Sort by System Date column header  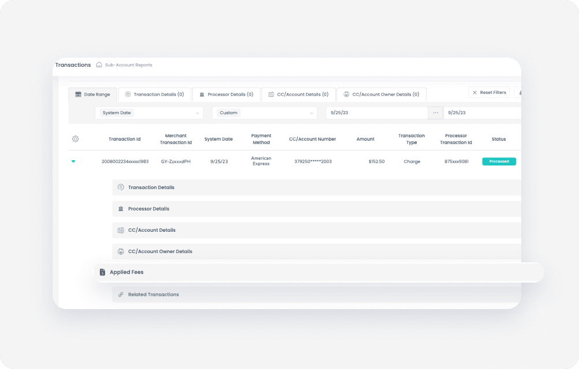(219, 139)
